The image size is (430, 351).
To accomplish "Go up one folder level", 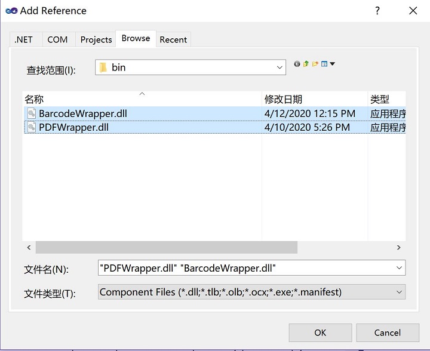I will [306, 64].
